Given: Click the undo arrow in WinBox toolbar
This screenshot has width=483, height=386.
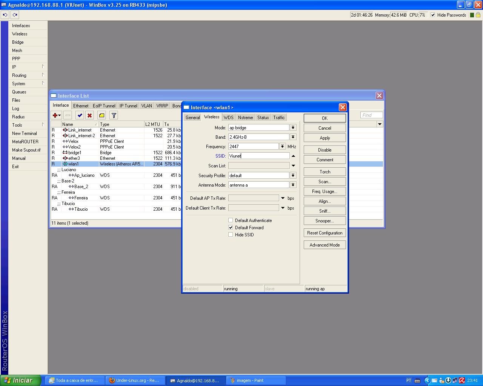Looking at the screenshot, I should pos(5,15).
